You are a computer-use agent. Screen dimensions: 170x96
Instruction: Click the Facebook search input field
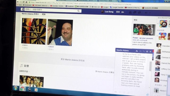click(53, 10)
